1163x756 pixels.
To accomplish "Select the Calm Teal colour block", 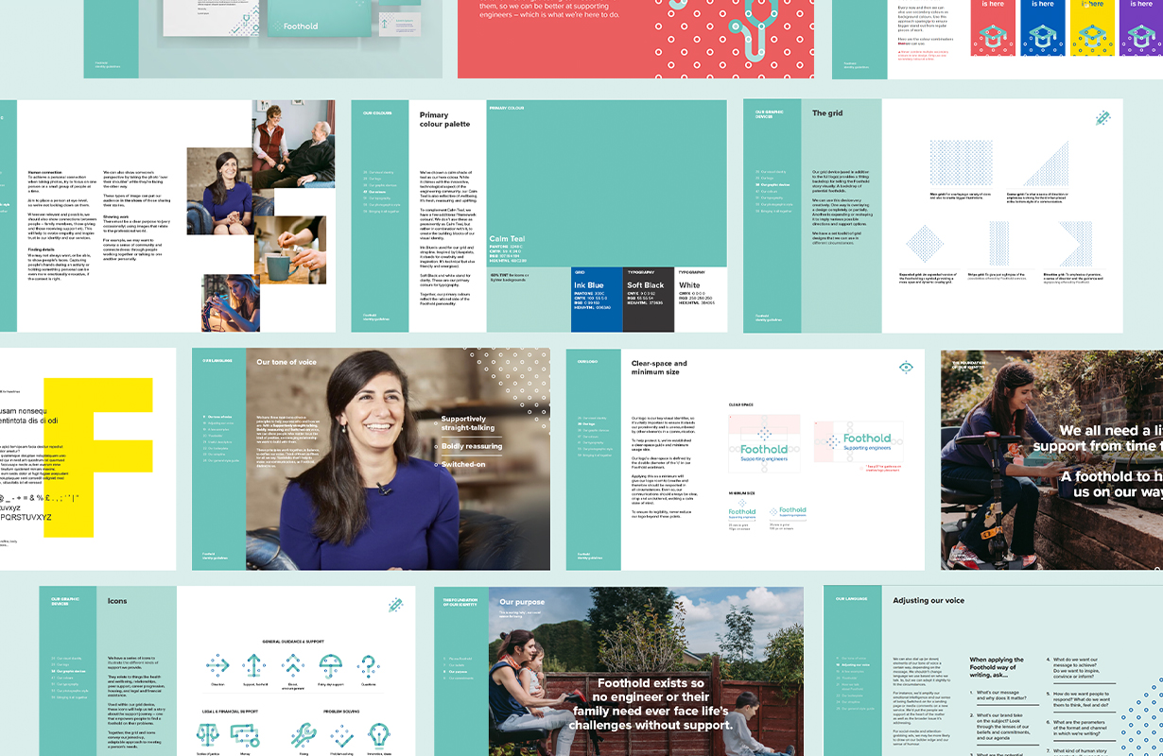I will pos(607,183).
